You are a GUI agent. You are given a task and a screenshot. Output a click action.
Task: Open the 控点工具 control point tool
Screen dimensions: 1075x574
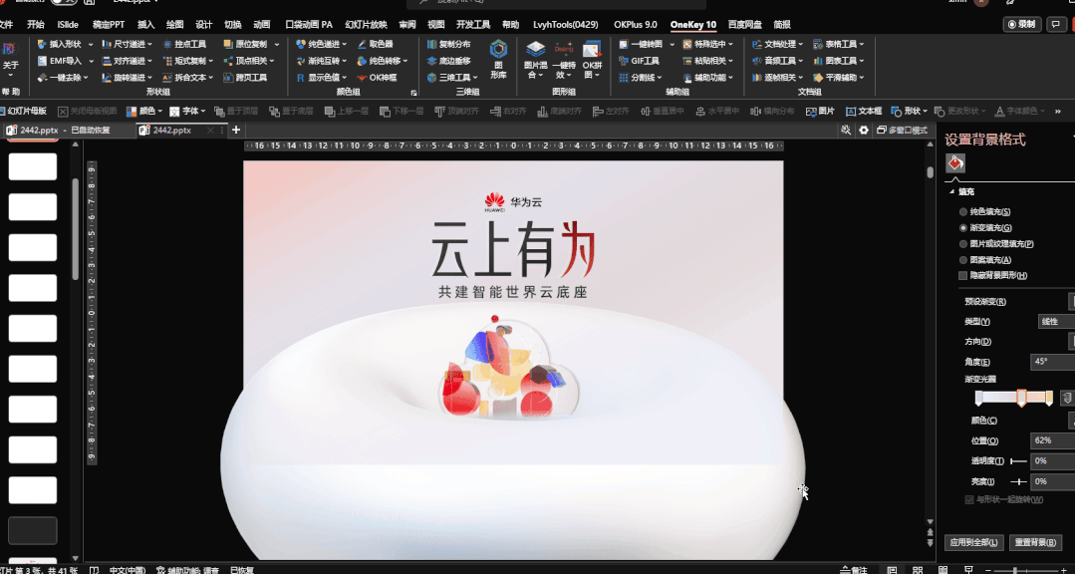coord(184,44)
